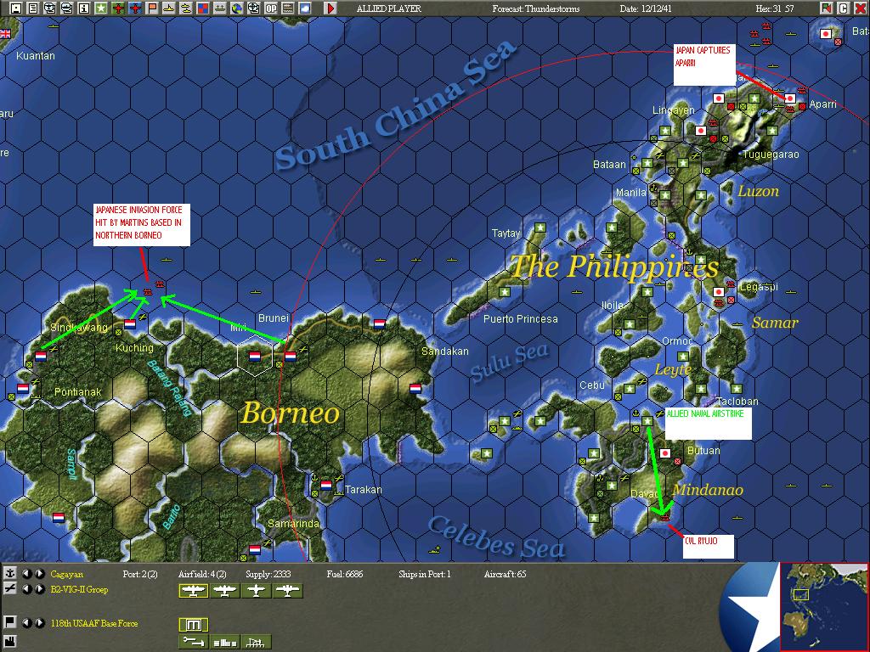Select the Dutch flag near Kuching
Screen dimensions: 870x652
[130, 324]
